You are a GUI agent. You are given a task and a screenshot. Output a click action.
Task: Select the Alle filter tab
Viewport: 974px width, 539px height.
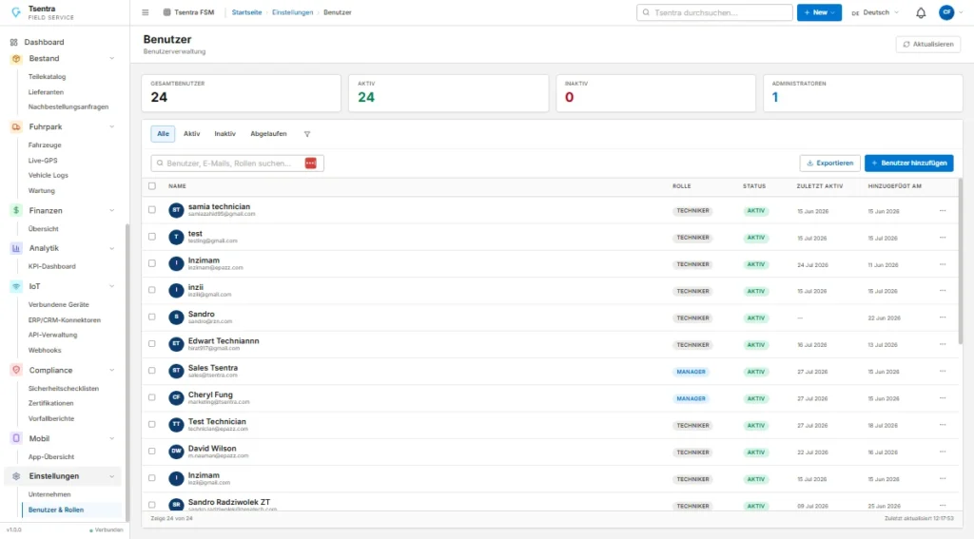click(x=163, y=134)
